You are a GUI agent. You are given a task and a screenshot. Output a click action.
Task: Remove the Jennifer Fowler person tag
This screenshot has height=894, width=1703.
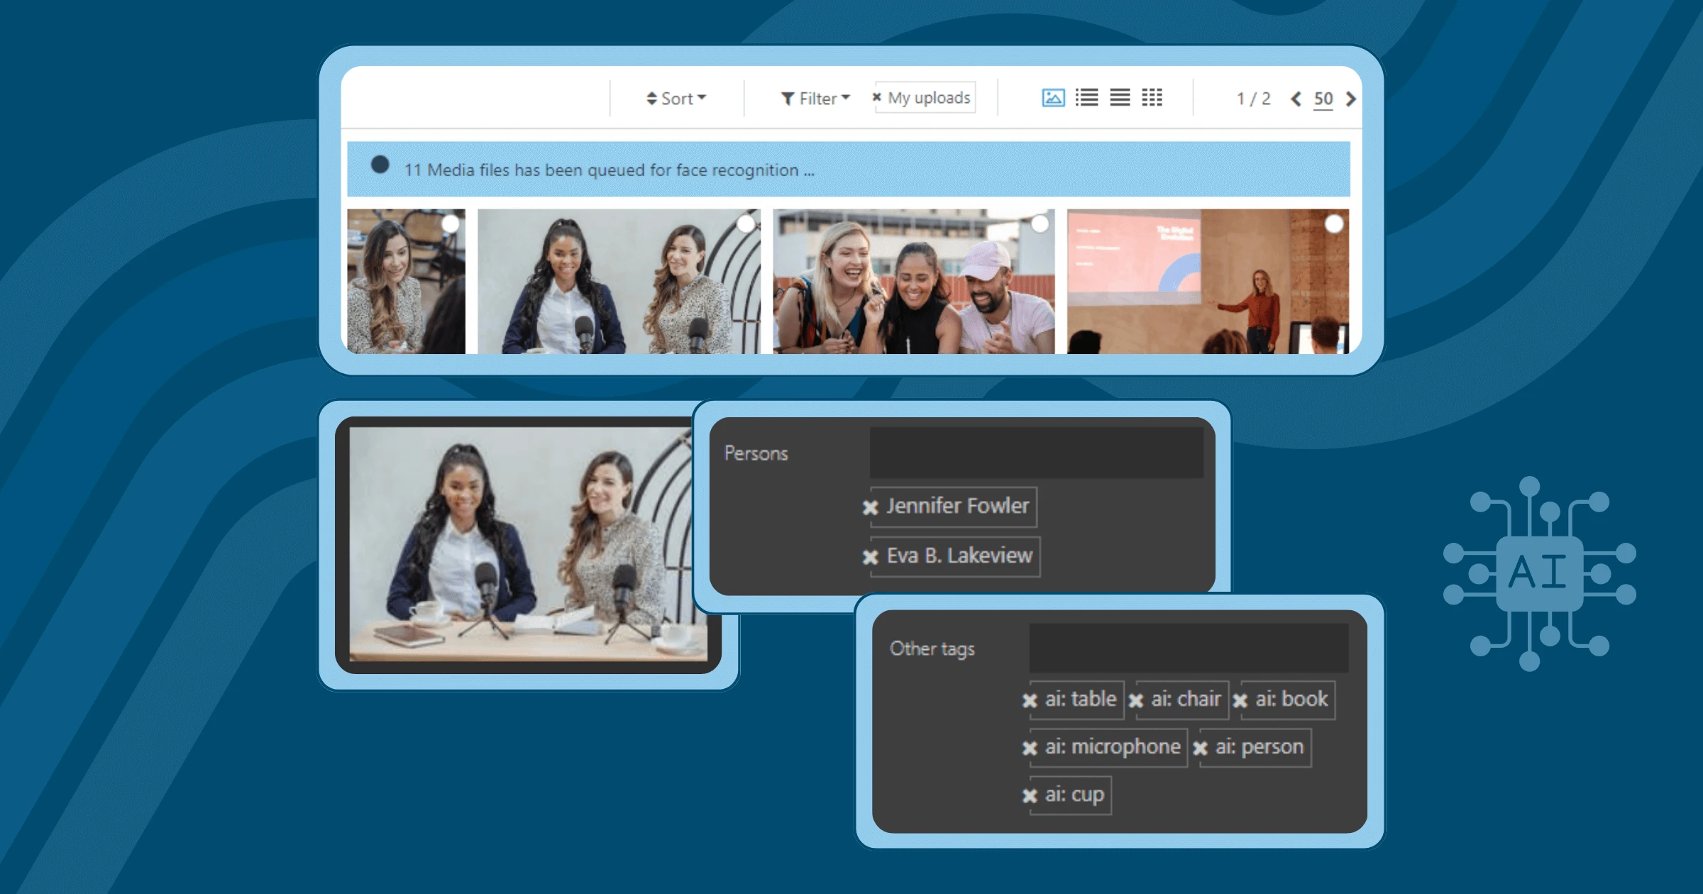pos(871,507)
